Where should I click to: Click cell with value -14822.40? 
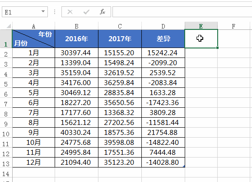point(163,143)
